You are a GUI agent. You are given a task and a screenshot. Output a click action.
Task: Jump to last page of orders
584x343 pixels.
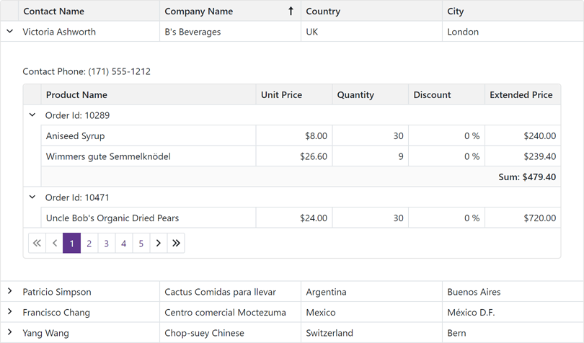click(x=176, y=244)
